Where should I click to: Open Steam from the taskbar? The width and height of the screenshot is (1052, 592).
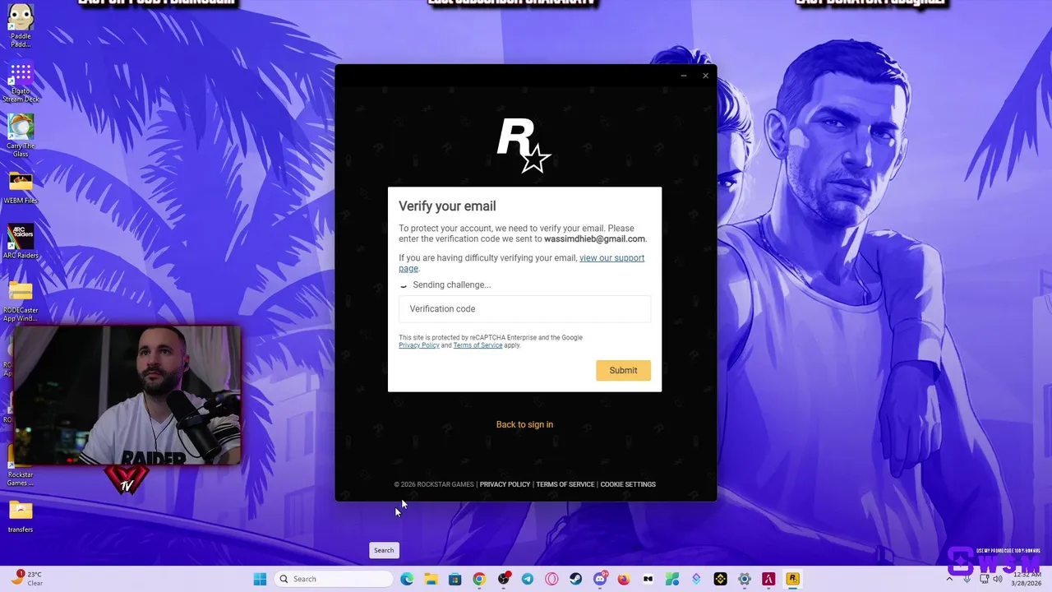(x=575, y=579)
